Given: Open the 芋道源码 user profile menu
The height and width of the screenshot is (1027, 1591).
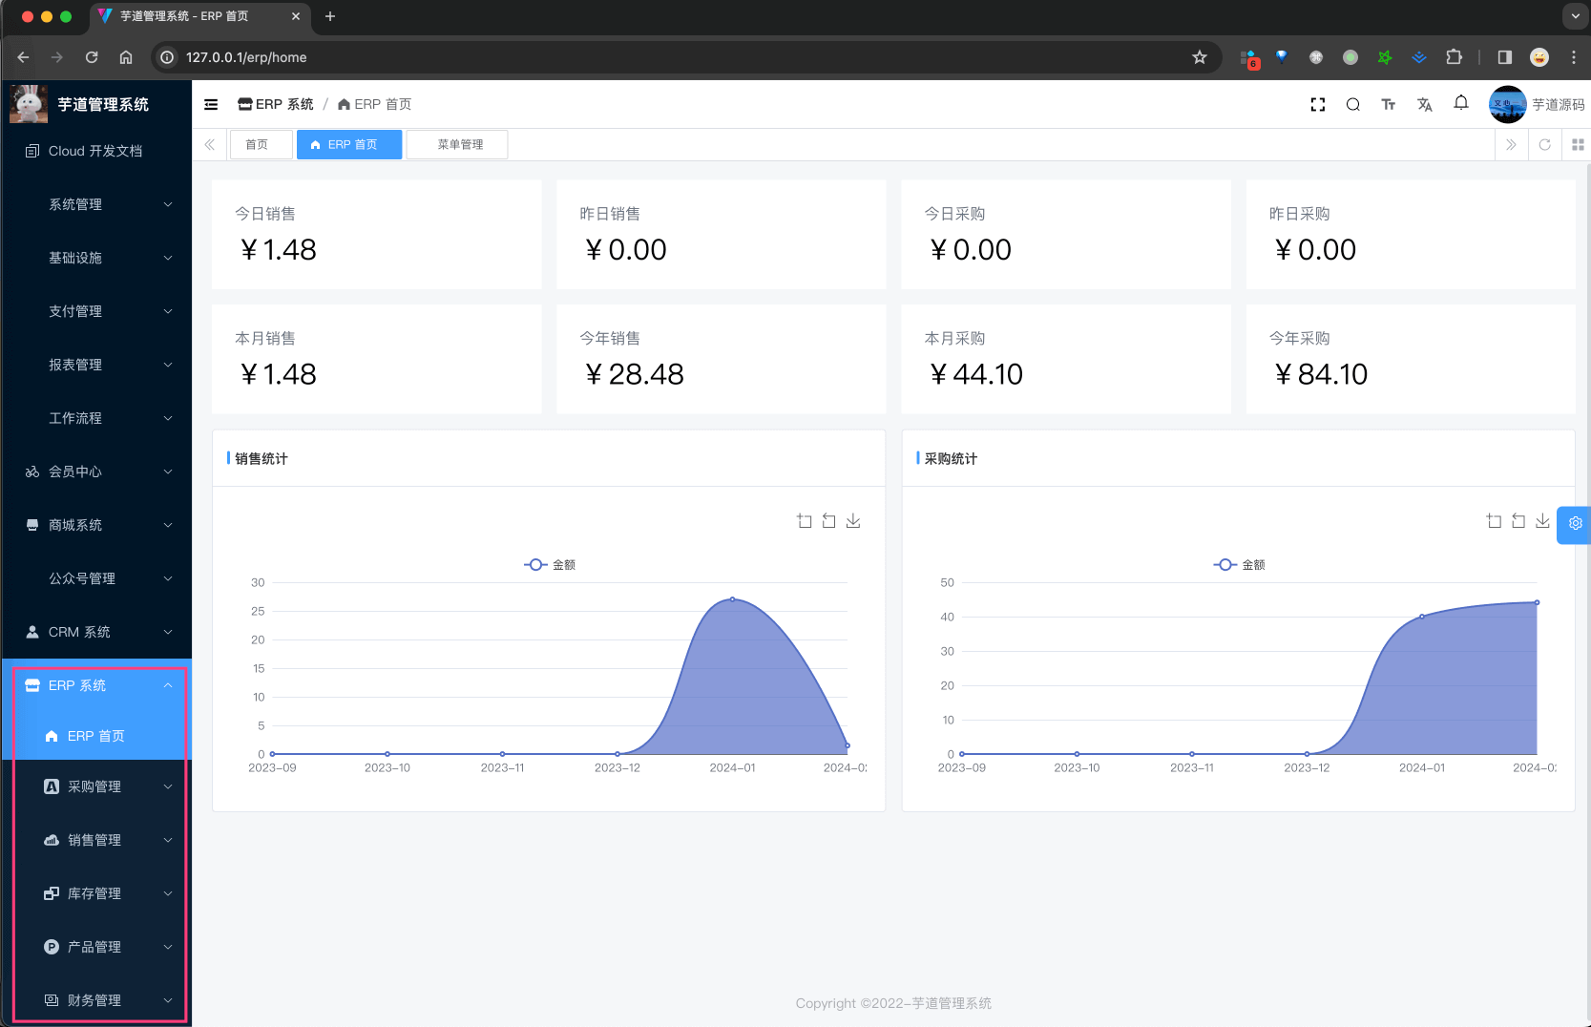Looking at the screenshot, I should point(1537,105).
